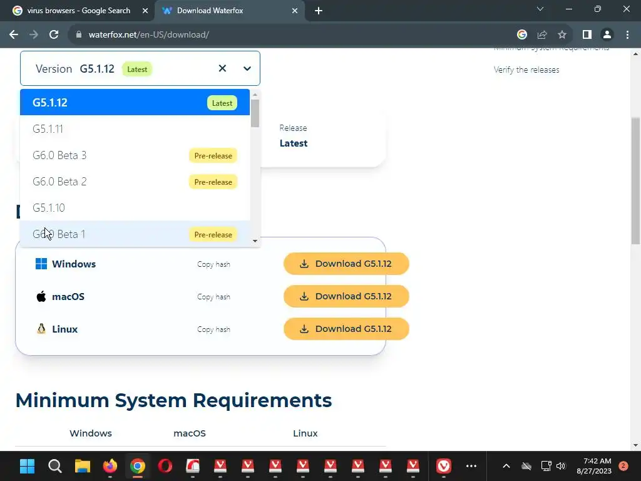Viewport: 641px width, 481px height.
Task: Pick G6.0 Beta 3 pre-release option
Action: [135, 155]
